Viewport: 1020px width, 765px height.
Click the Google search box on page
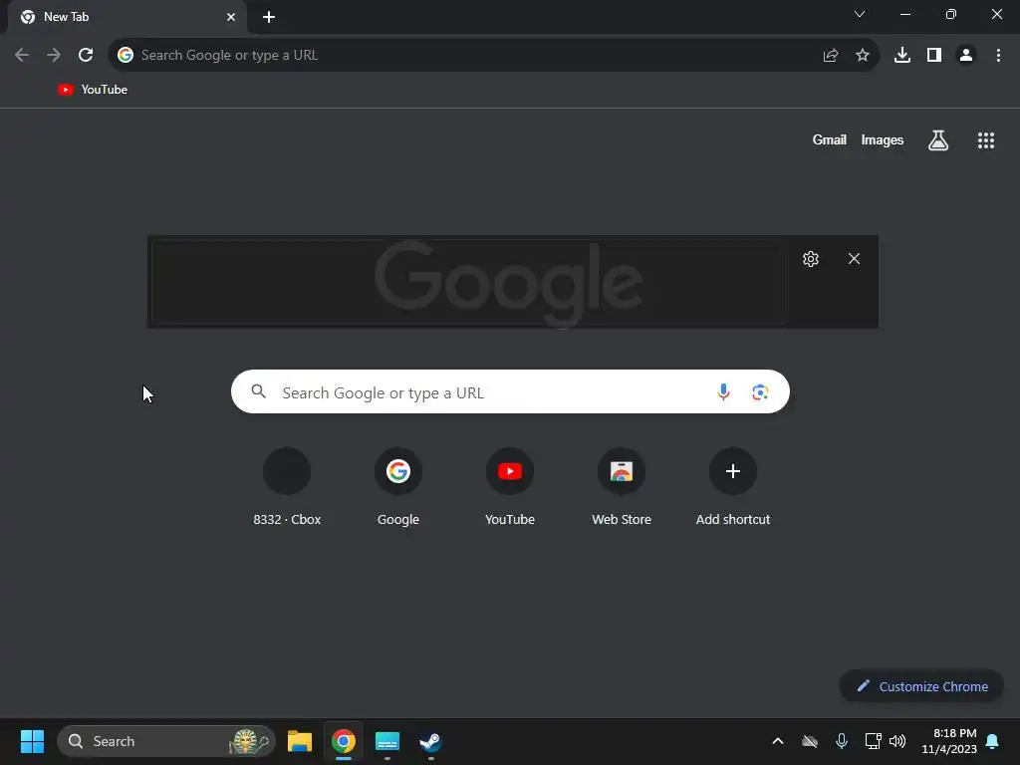[x=510, y=391]
